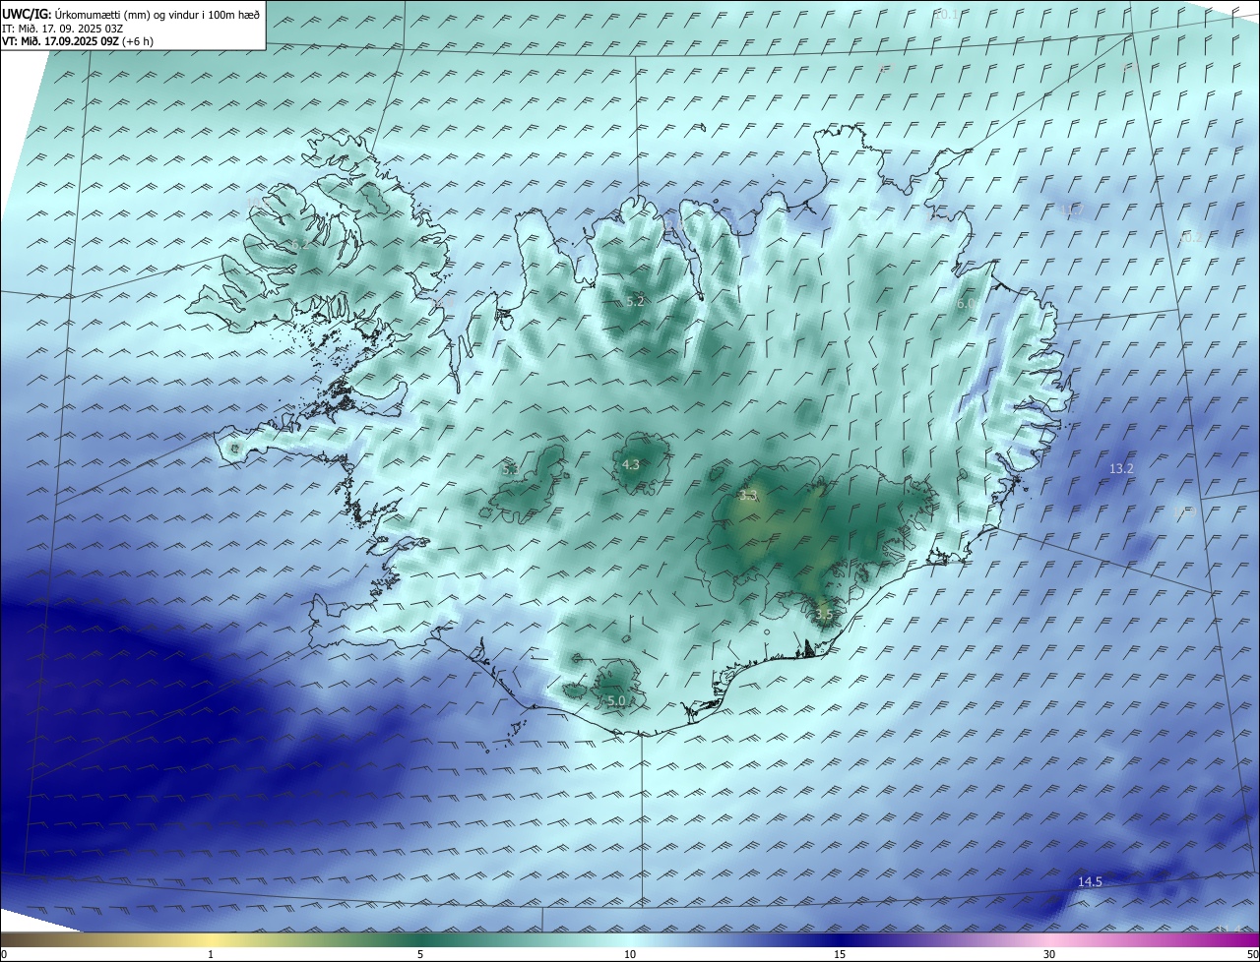Click the map title 'UWC/IG: Úrkomumætti (mm) og vindur'
Image resolution: width=1260 pixels, height=962 pixels.
(x=131, y=14)
